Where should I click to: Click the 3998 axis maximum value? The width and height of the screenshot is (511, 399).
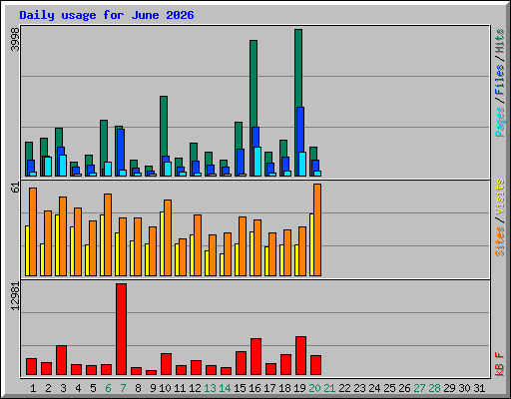(15, 39)
